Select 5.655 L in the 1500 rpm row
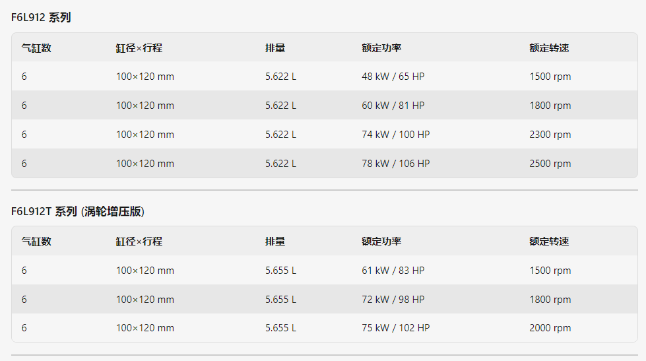Image resolution: width=646 pixels, height=361 pixels. [280, 271]
